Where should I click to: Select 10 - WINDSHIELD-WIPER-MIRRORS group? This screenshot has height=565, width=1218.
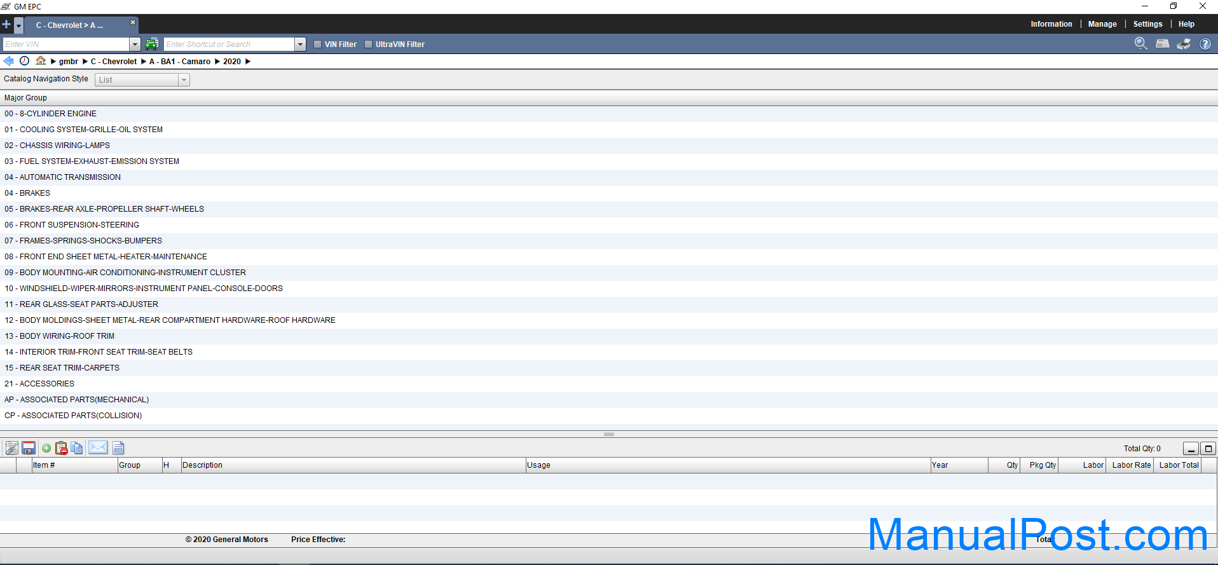coord(609,289)
